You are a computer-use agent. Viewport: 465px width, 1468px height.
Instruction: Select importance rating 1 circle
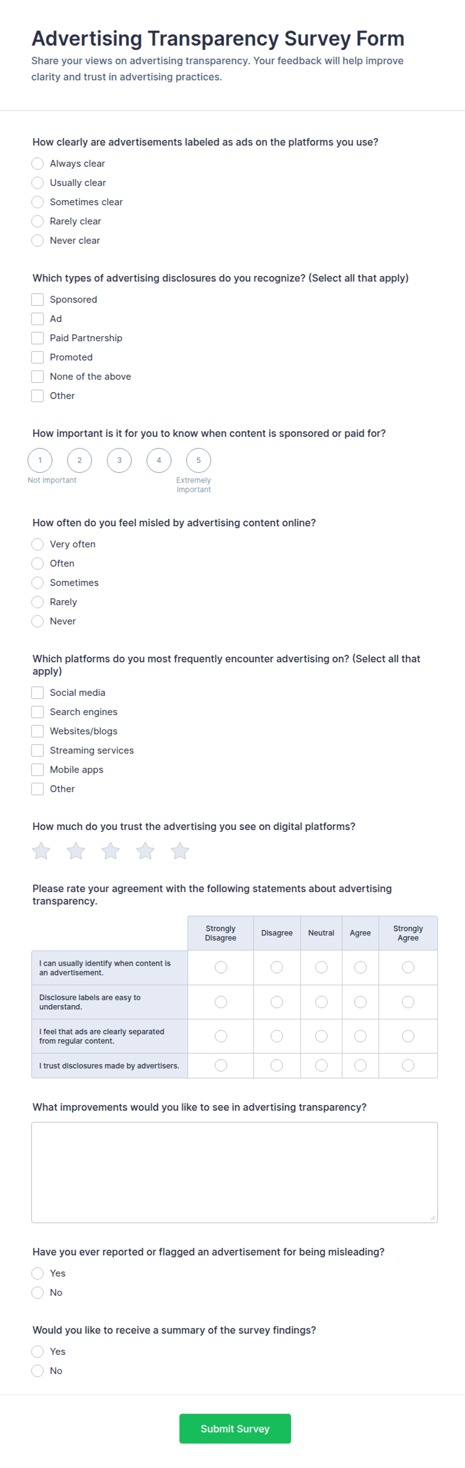(40, 460)
